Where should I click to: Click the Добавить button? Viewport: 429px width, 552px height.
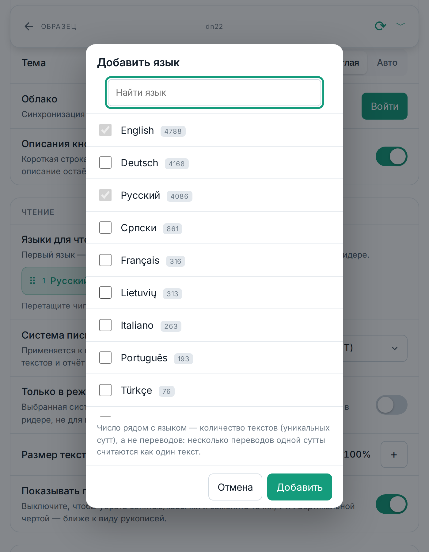click(299, 487)
